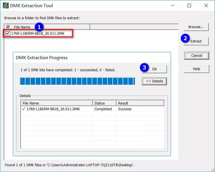Screen dimensions: 215x172
Task: Click the 'Found 1 of 1 DMK files' status text
Action: [69, 165]
